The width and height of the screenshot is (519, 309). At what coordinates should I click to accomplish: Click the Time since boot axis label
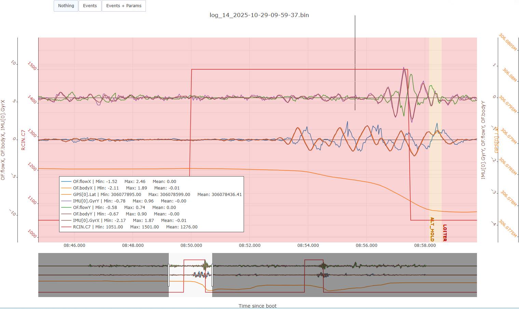click(257, 306)
